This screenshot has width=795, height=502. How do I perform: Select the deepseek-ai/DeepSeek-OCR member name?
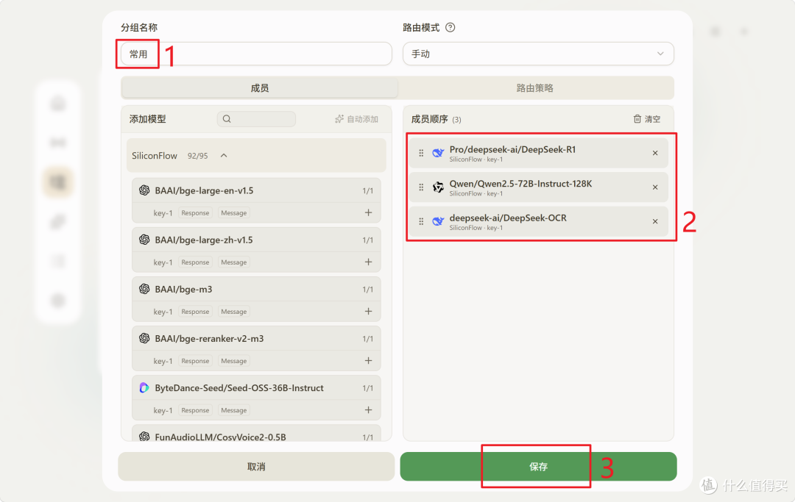[x=508, y=218]
